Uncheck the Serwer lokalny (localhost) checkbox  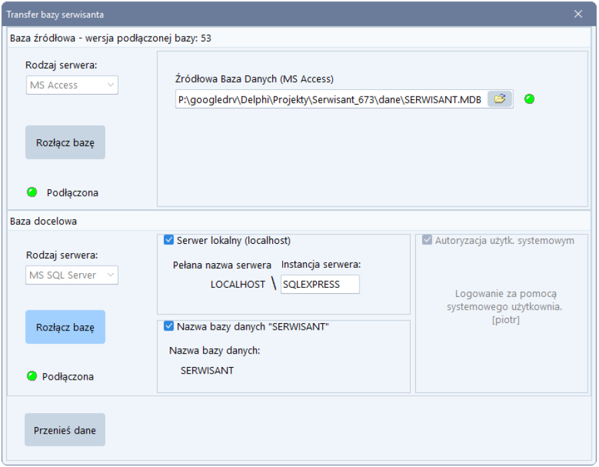(169, 240)
